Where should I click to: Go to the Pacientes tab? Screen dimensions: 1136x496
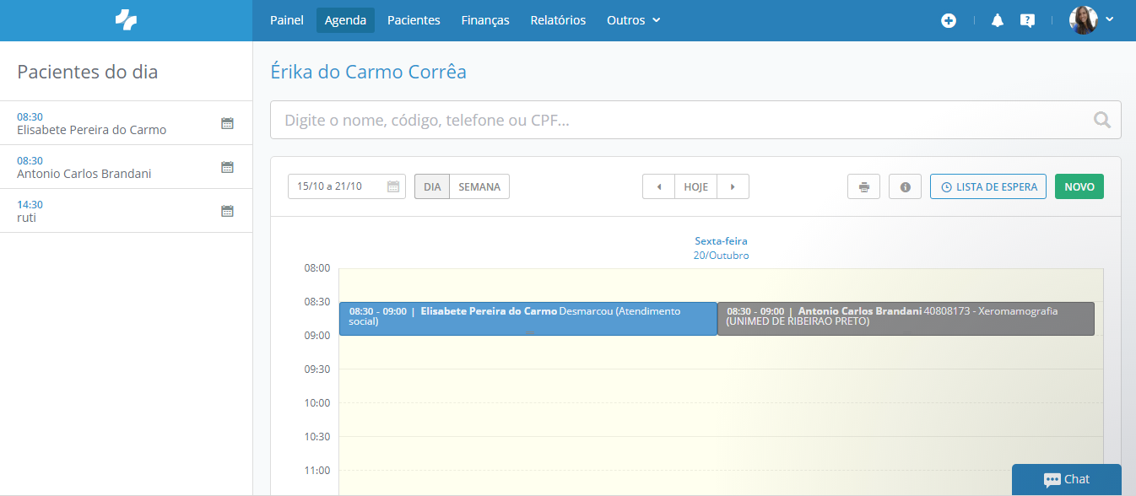(x=414, y=19)
